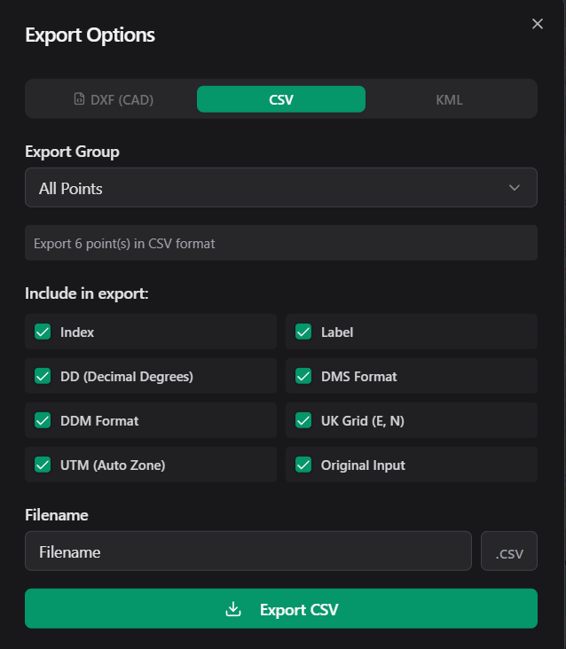Click the download icon on Export button
This screenshot has height=649, width=566.
(x=233, y=609)
